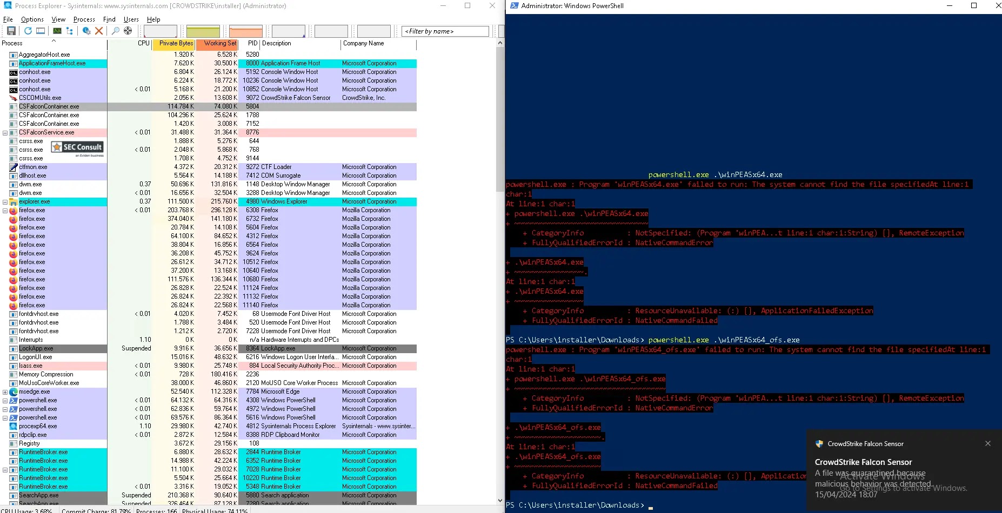This screenshot has height=513, width=1002.
Task: Open System Information via green graph icon
Action: pos(57,31)
